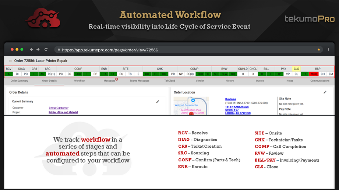Viewport: 339px width, 190px height.
Task: Open the Messages tab
Action: 109,81
